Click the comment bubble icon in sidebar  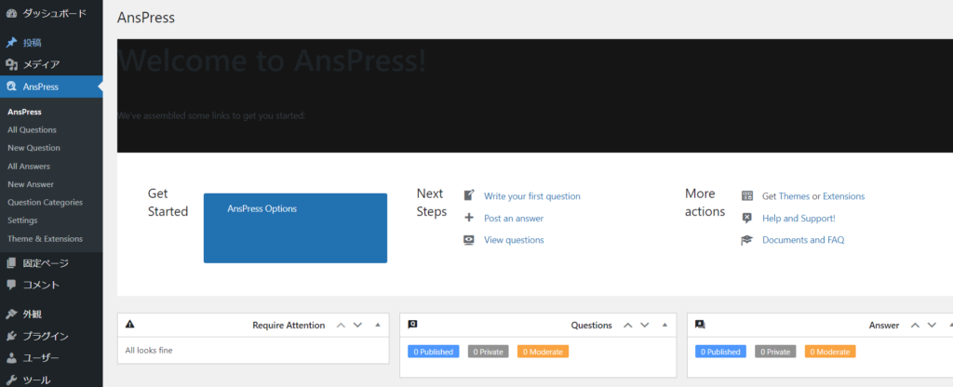[11, 285]
